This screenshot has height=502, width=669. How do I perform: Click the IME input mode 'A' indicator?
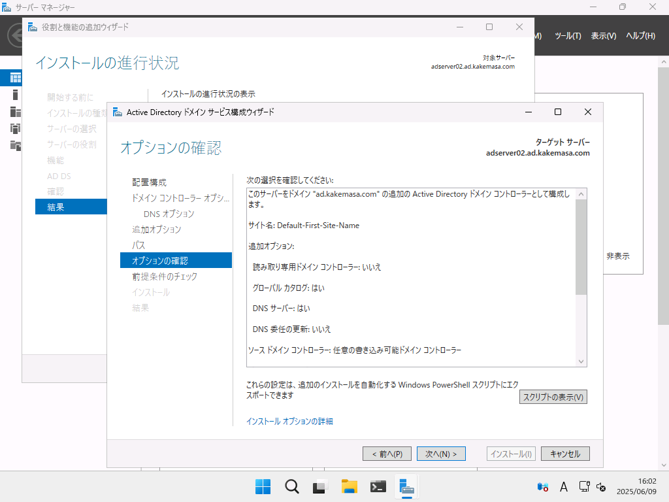564,487
